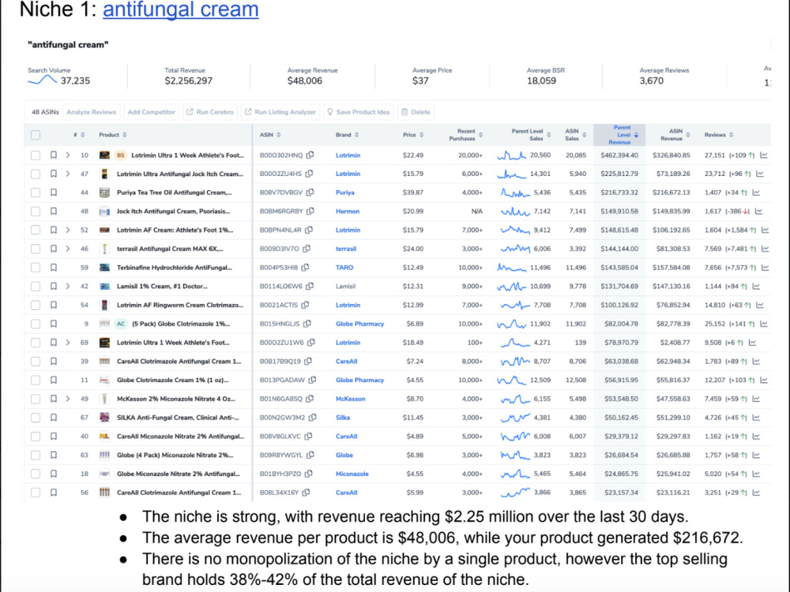Screen dimensions: 790x592
Task: Toggle the select-all checkbox in table header
Action: pos(36,135)
